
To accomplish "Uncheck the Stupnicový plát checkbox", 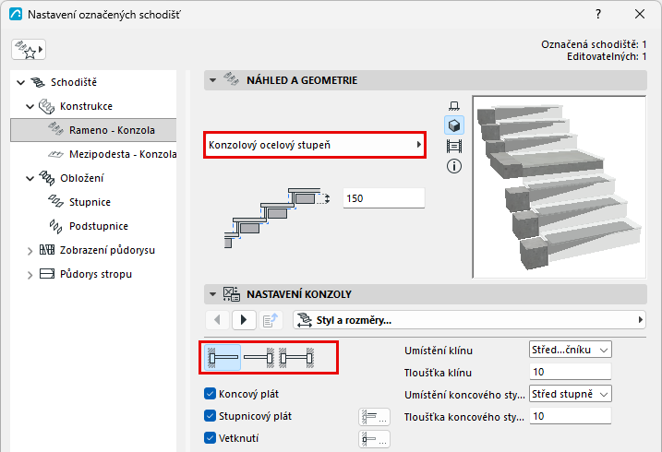I will [210, 416].
